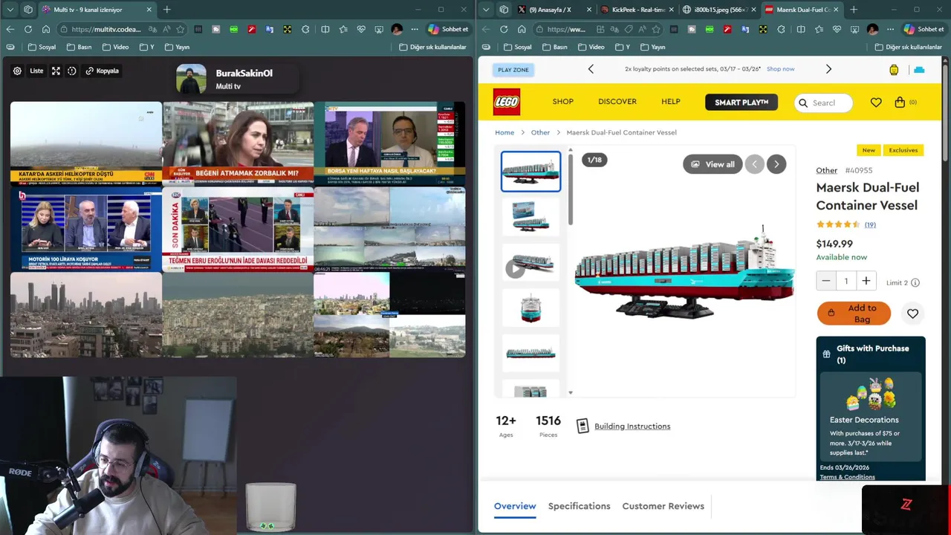This screenshot has width=951, height=535.
Task: Show next promo banner message
Action: pyautogui.click(x=828, y=69)
